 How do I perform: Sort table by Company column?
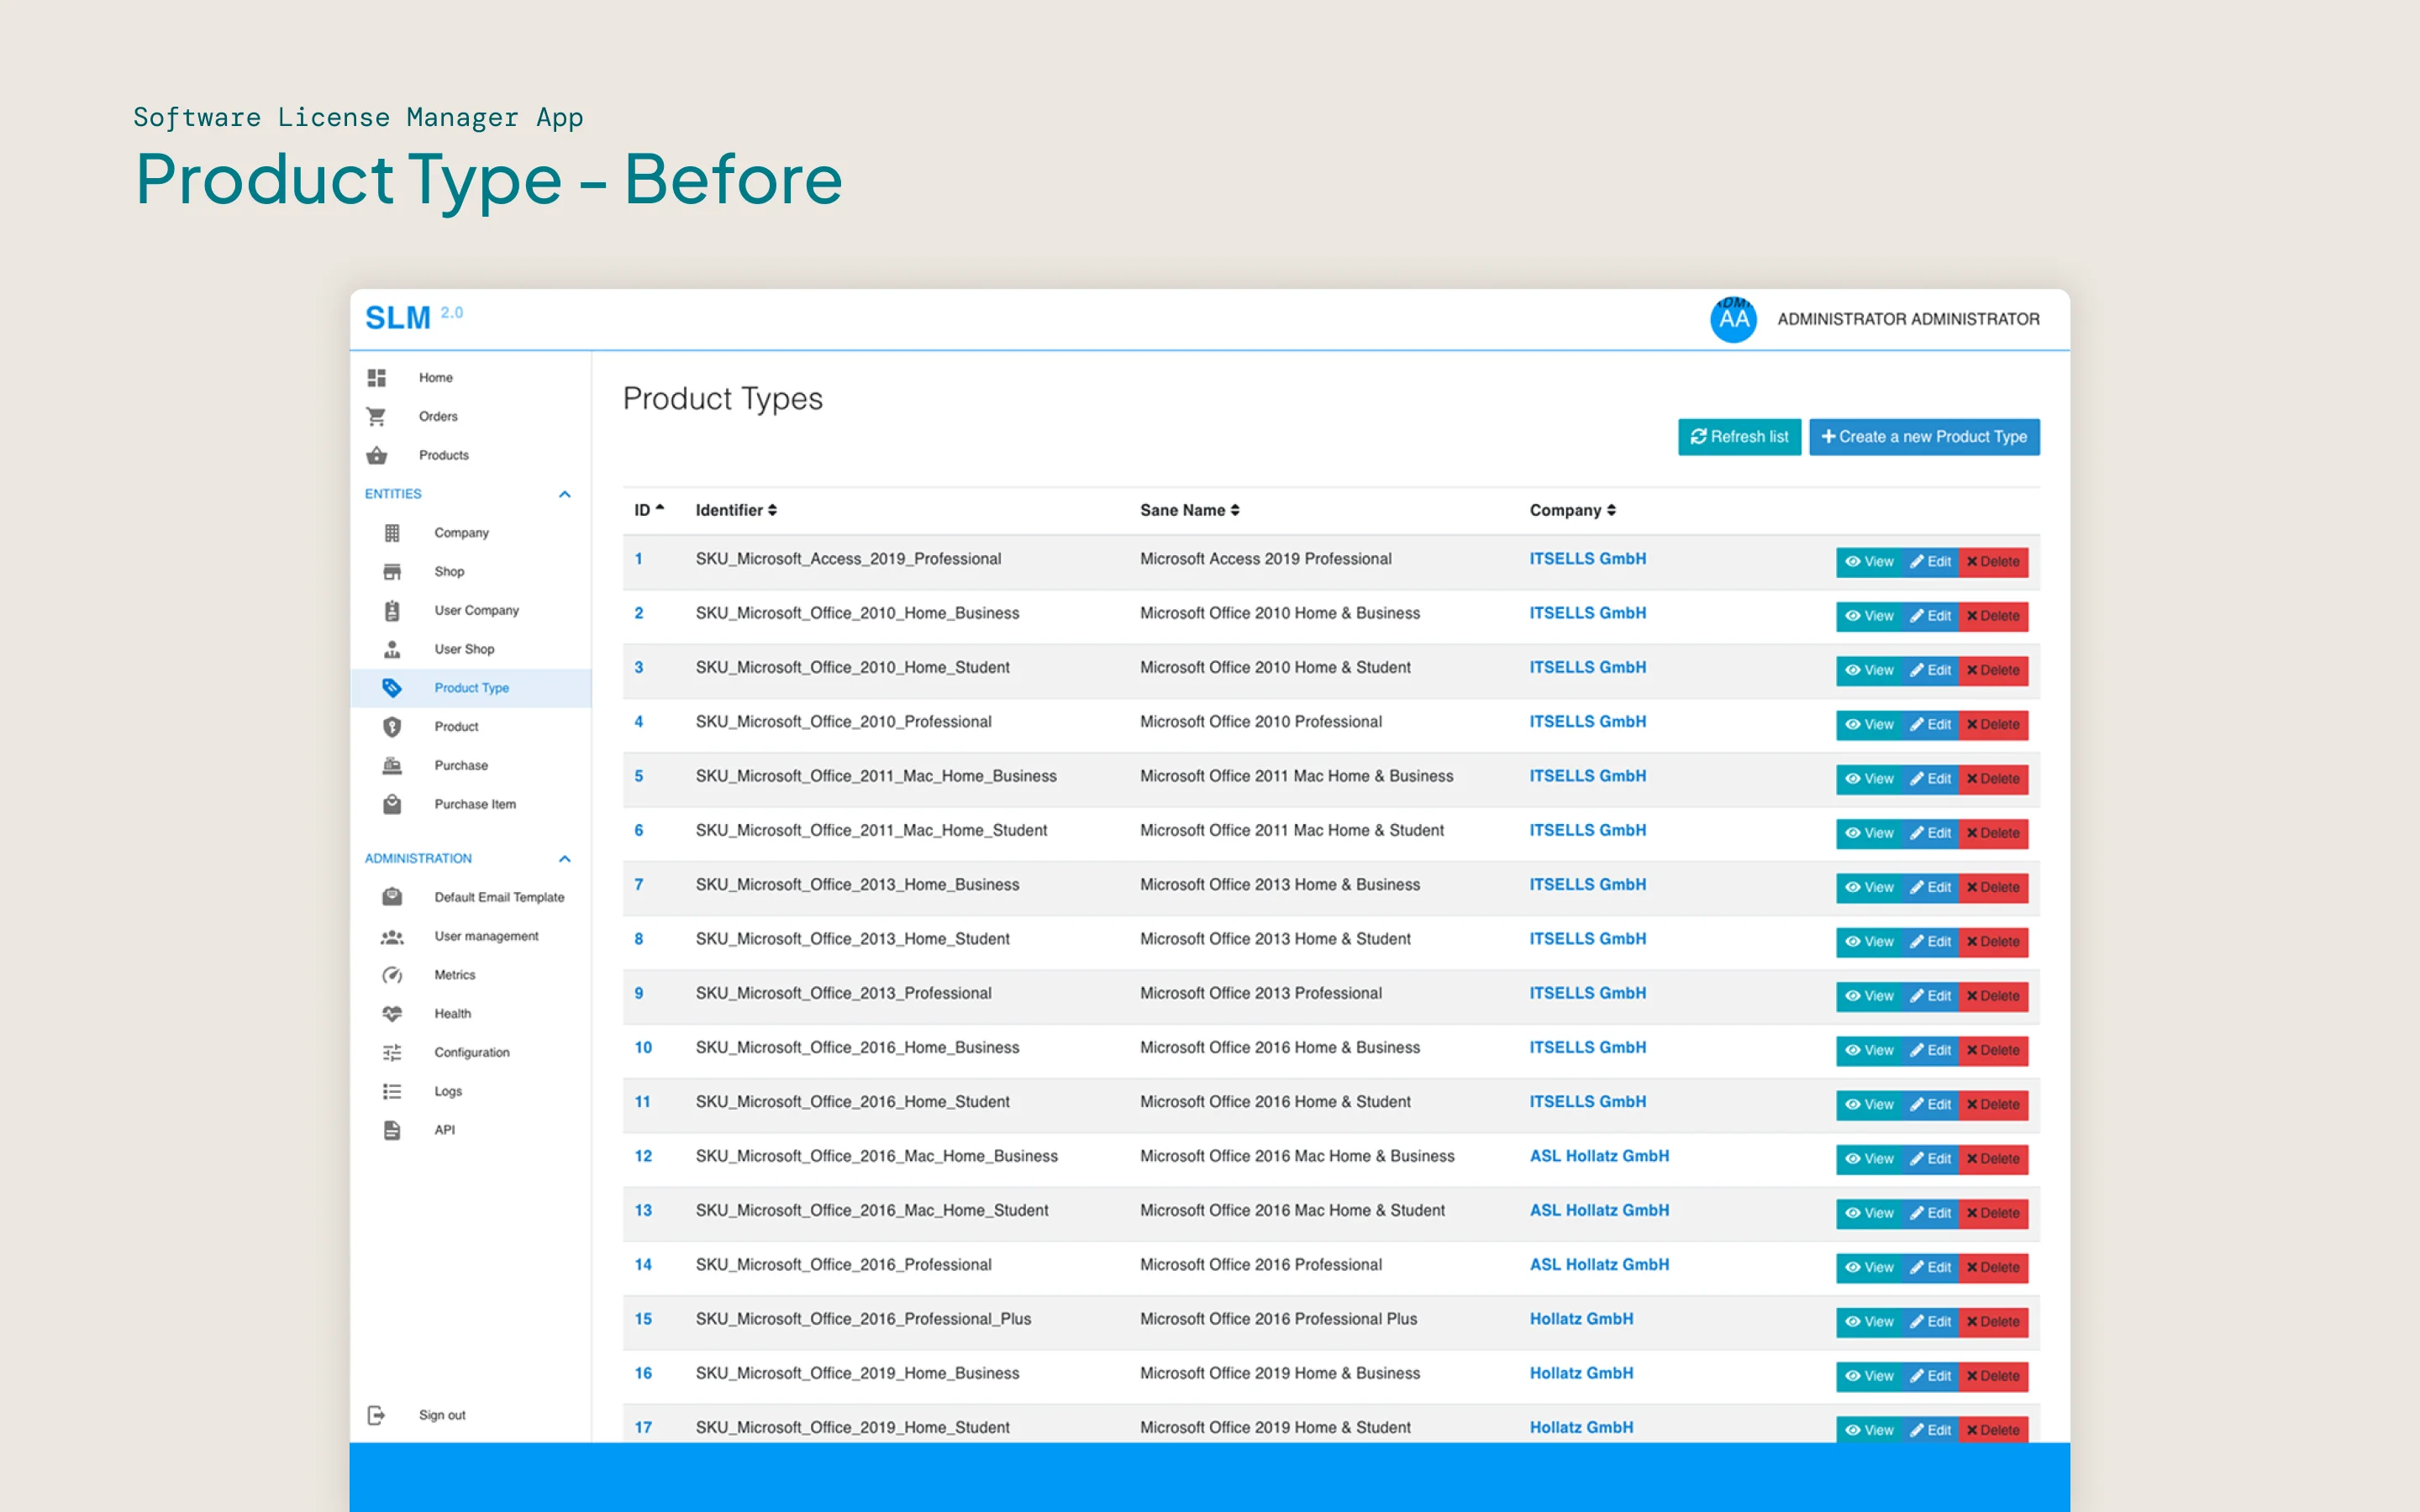click(1572, 510)
